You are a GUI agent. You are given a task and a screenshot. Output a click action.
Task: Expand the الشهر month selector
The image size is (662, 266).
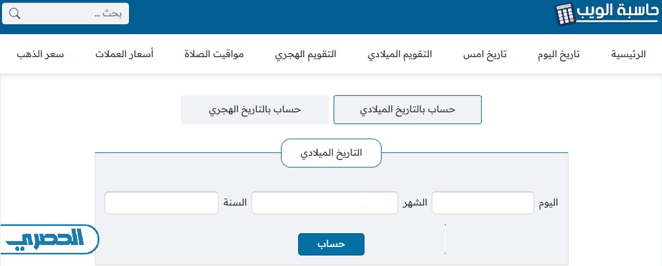324,203
